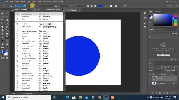Click the Windows taskbar search box
The height and width of the screenshot is (100, 179).
29,97
